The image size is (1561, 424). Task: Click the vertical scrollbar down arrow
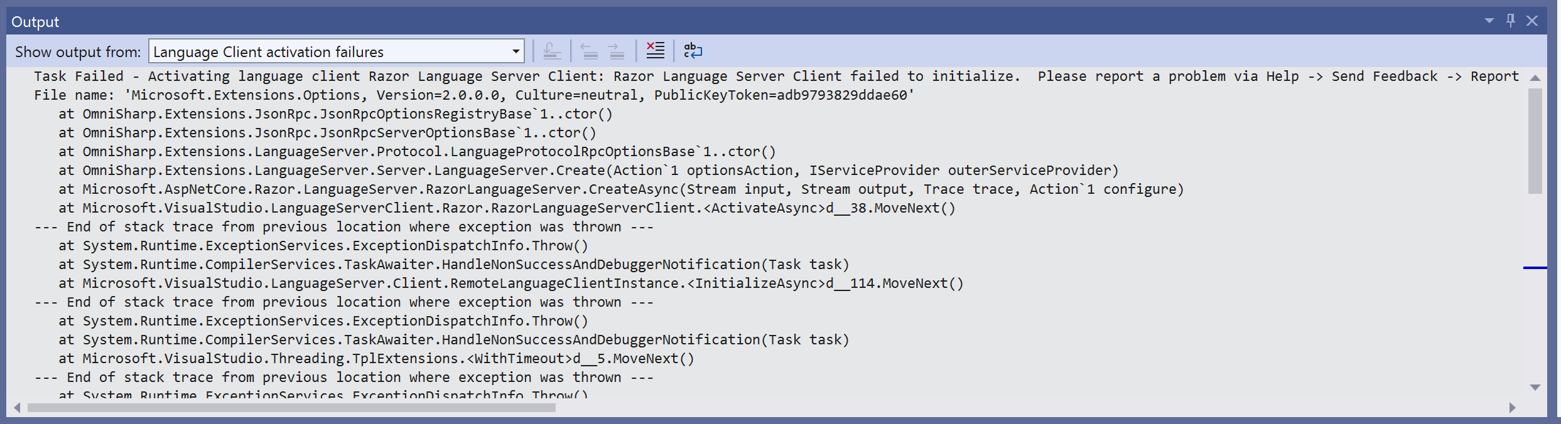coord(1535,387)
